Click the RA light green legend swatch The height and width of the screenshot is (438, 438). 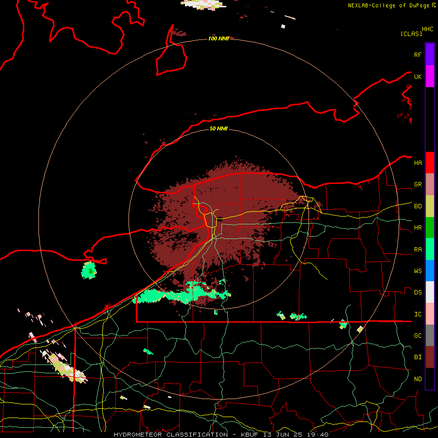(430, 249)
